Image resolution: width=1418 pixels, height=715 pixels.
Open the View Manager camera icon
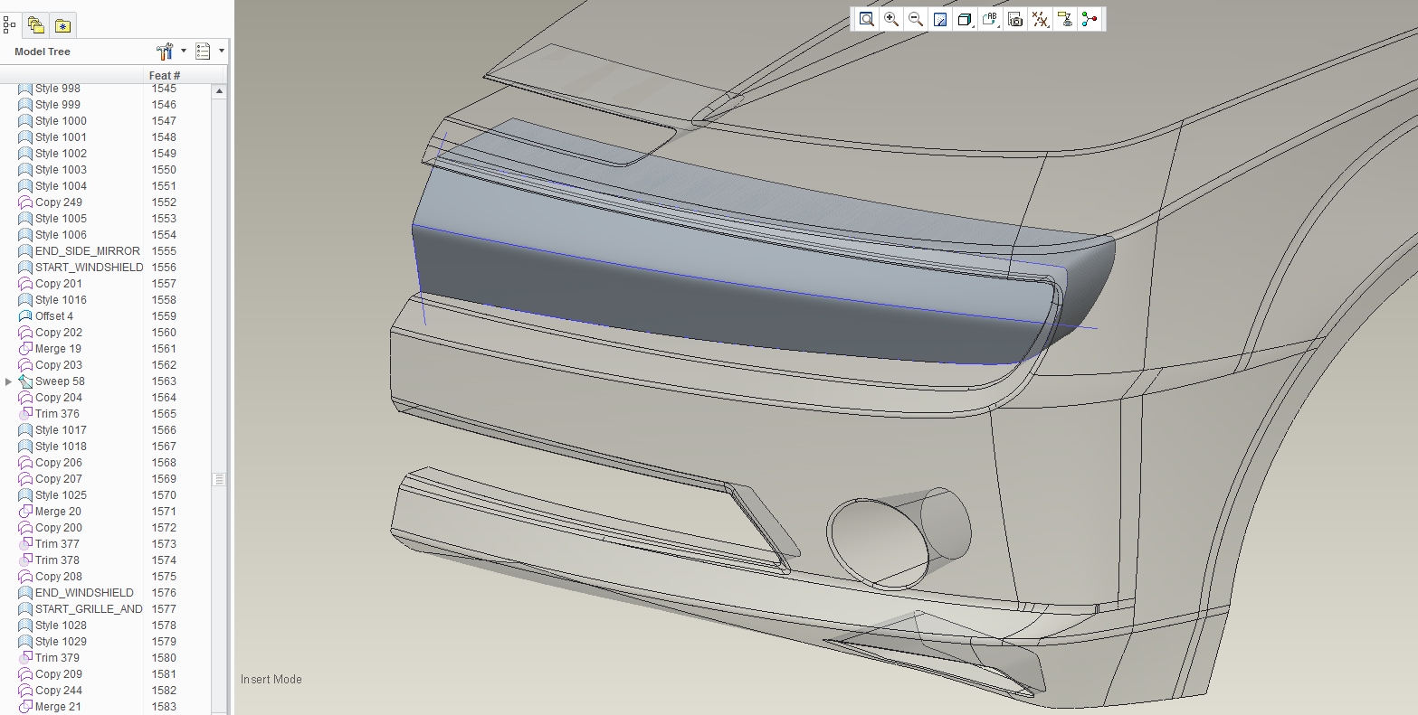click(x=1015, y=19)
